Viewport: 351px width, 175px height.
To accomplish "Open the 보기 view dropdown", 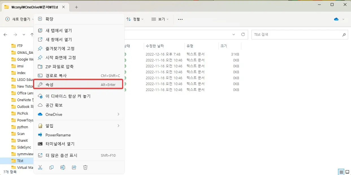I will tap(160, 19).
